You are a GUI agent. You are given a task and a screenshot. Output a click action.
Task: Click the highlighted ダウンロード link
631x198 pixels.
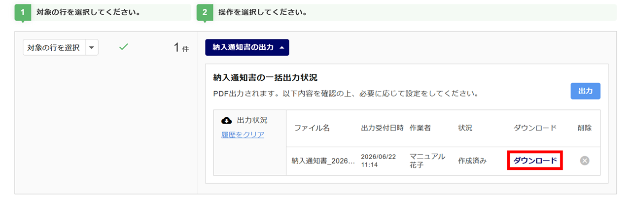(535, 161)
